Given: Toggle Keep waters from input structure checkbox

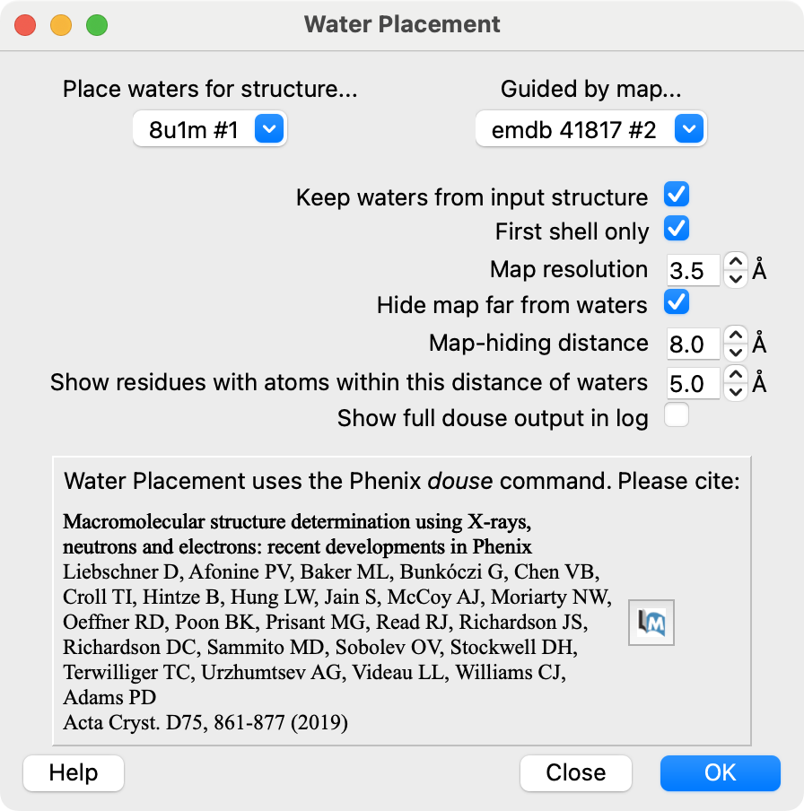Looking at the screenshot, I should coord(677,195).
